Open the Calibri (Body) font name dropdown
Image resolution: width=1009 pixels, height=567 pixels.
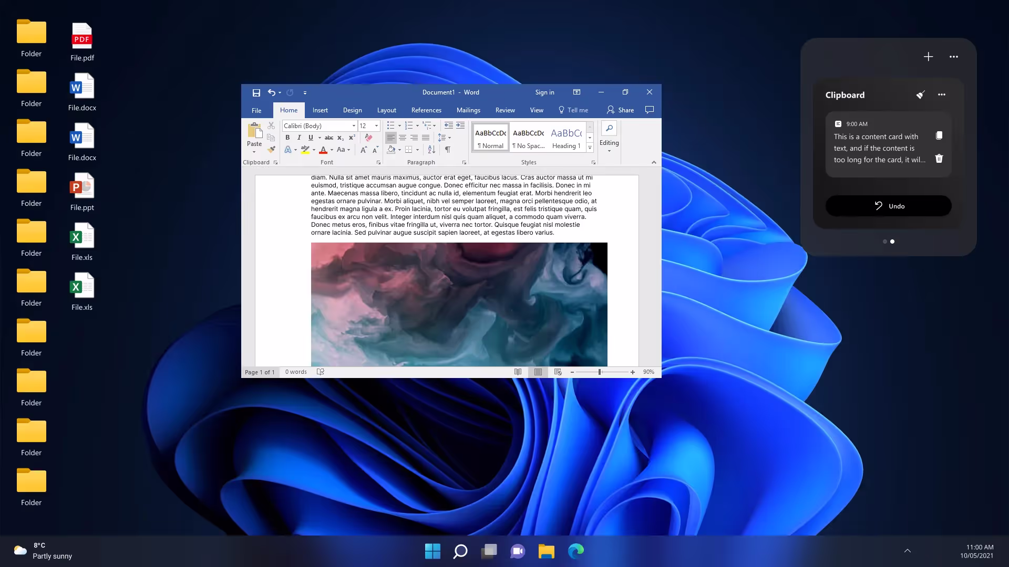(354, 126)
